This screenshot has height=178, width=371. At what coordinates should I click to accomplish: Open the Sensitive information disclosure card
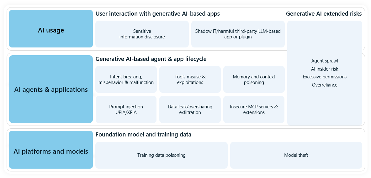[x=142, y=34]
